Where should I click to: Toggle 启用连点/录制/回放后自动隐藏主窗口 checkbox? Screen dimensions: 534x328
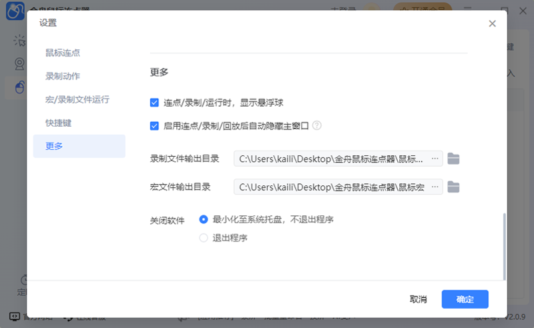(154, 125)
